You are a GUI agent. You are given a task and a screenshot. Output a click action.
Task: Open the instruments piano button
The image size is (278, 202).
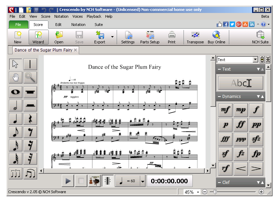(x=94, y=181)
